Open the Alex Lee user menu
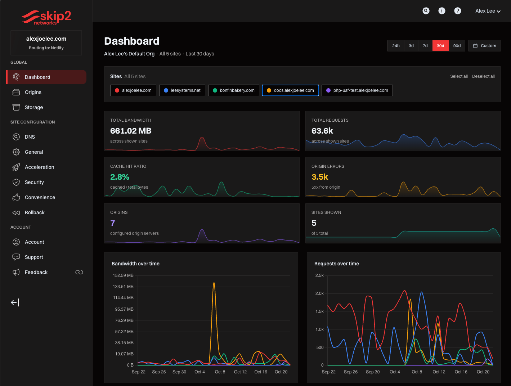The height and width of the screenshot is (386, 511). pyautogui.click(x=488, y=11)
